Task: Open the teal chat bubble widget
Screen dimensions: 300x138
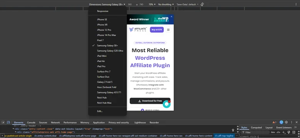Action: (x=166, y=104)
